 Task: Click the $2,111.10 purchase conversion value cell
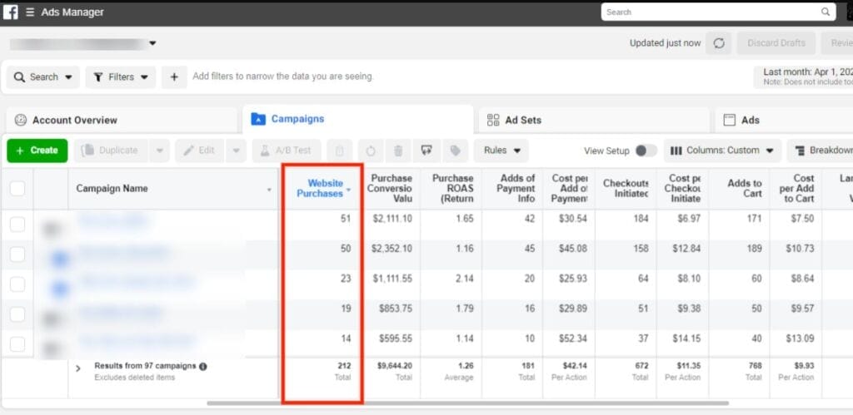[392, 219]
